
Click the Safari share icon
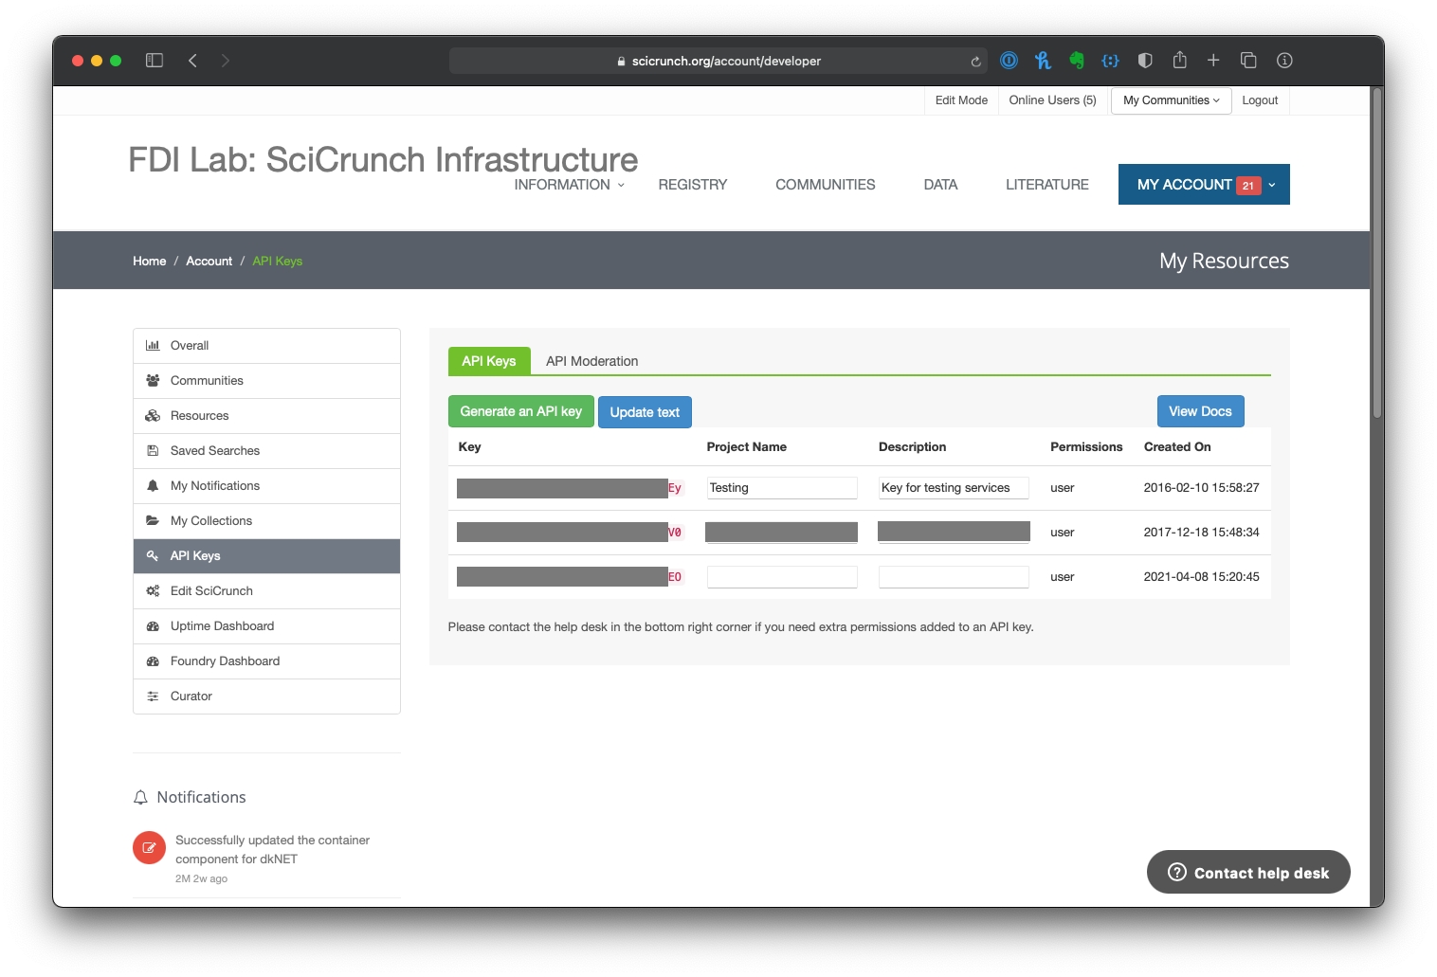(1179, 61)
